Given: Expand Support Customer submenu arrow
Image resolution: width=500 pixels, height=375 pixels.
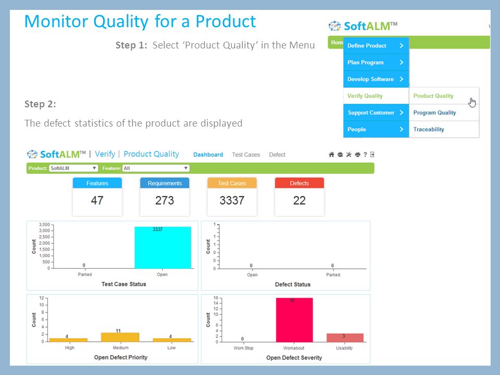Looking at the screenshot, I should [x=402, y=113].
